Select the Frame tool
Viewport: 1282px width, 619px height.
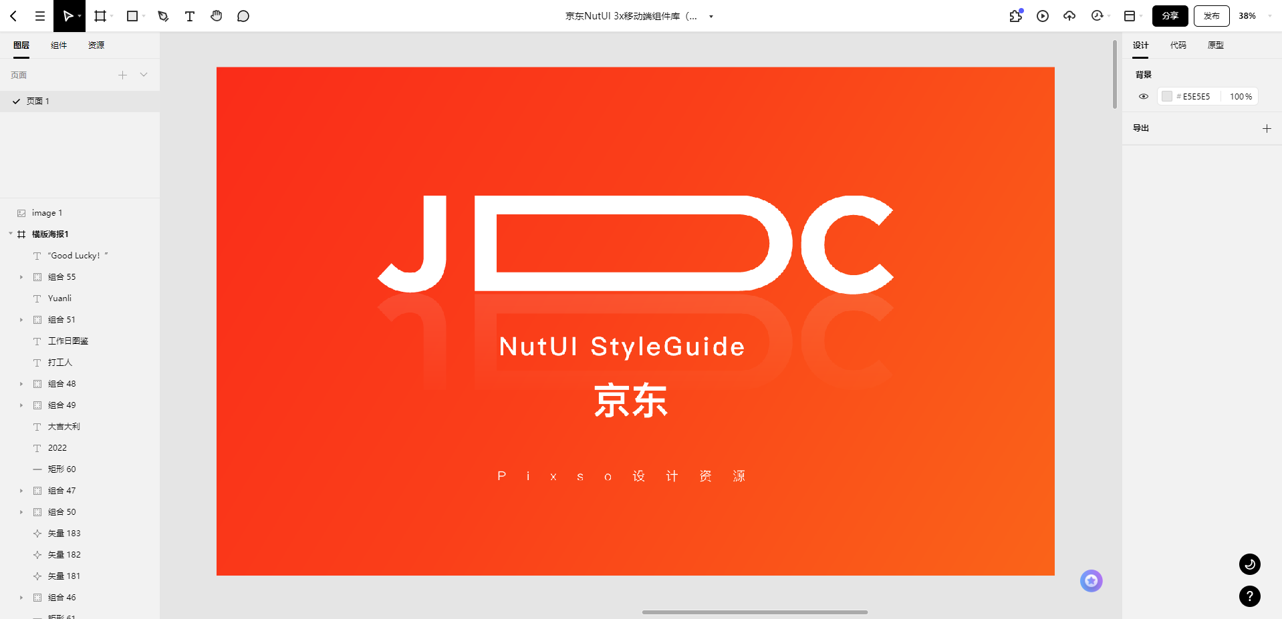[100, 16]
